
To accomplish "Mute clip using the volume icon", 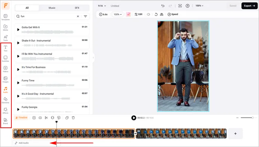I will coord(148,14).
